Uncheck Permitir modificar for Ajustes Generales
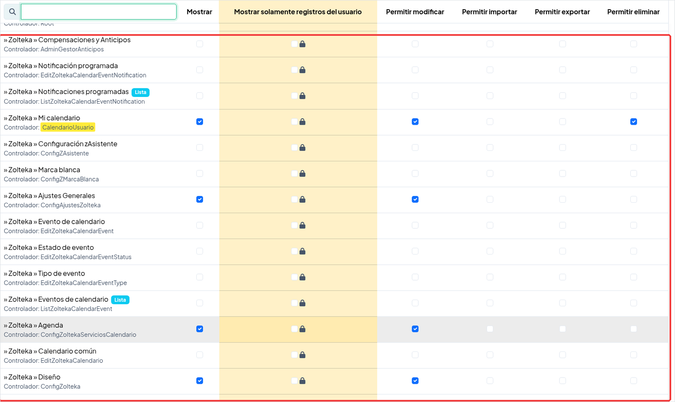Screen dimensions: 675x402 click(415, 199)
